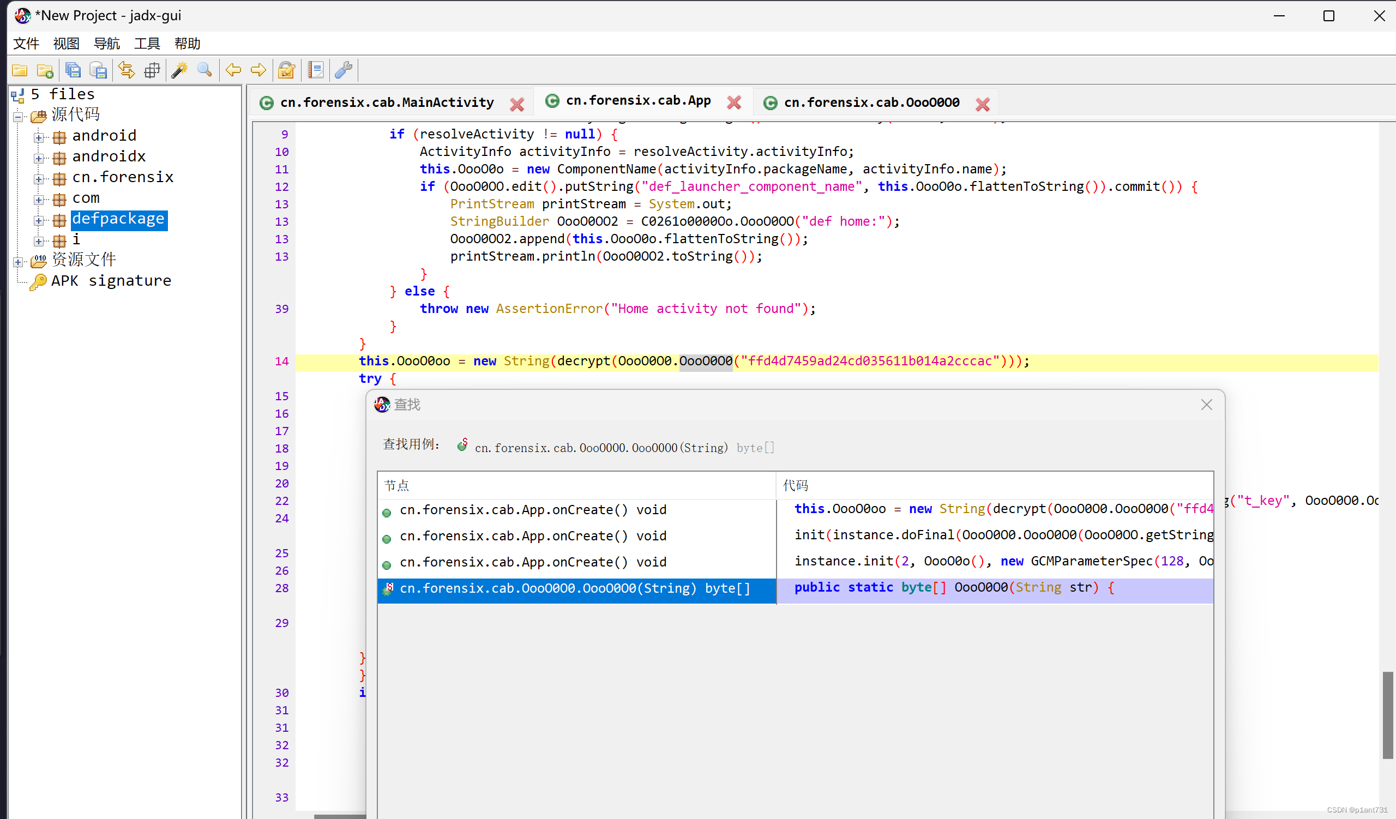Click the horizontal scrollbar thumb under code
This screenshot has width=1396, height=819.
[340, 816]
